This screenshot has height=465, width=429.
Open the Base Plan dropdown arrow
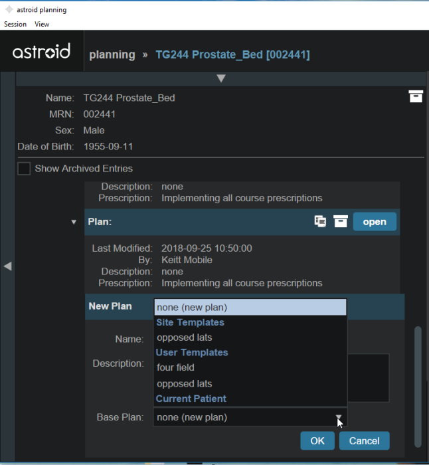[339, 418]
